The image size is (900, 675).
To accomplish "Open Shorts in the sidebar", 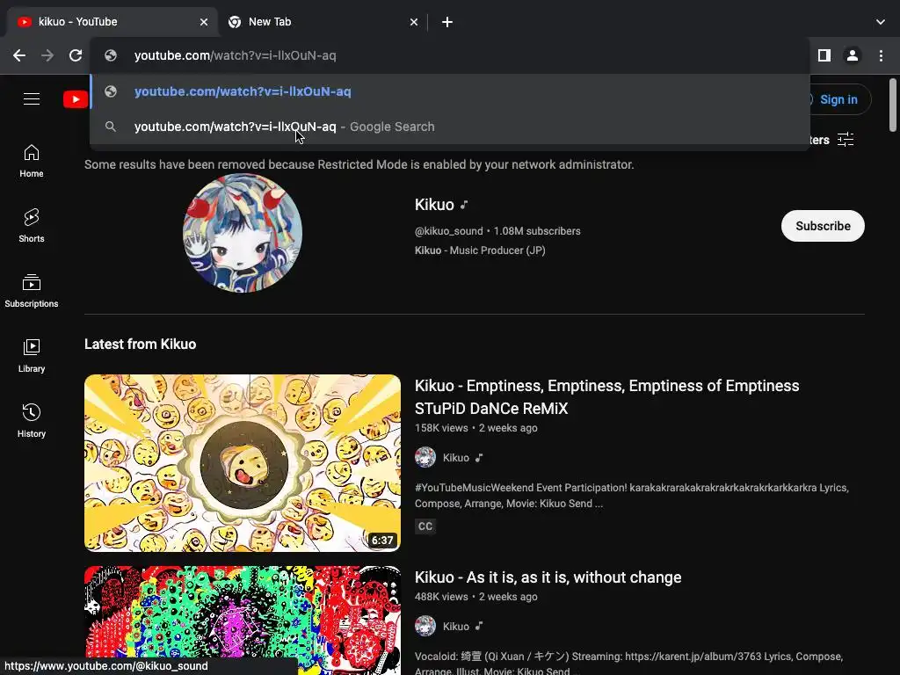I will pos(32,226).
